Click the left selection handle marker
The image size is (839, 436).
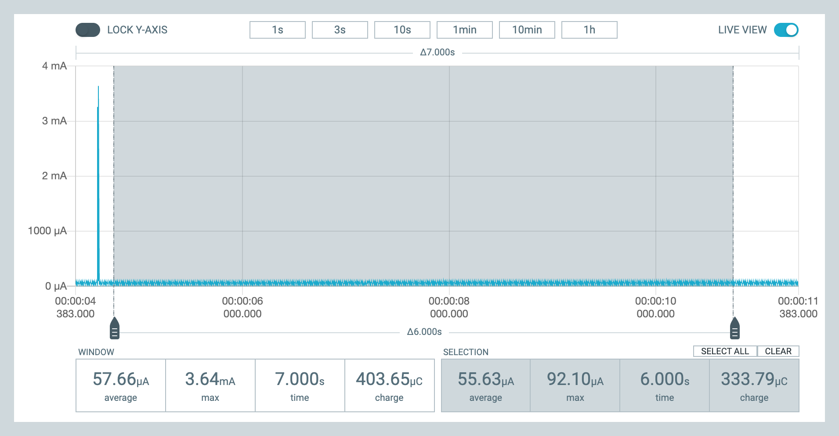click(x=114, y=329)
